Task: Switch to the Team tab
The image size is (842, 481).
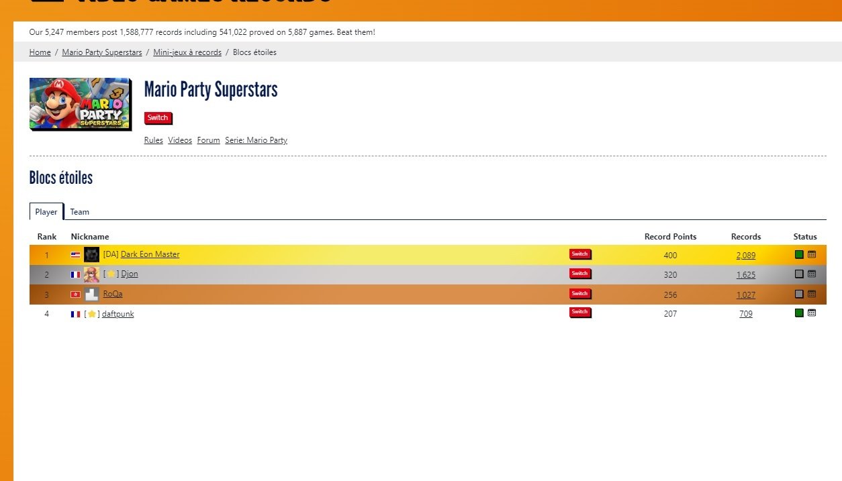Action: [79, 212]
